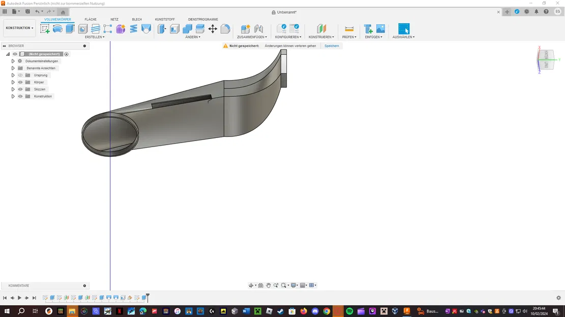
Task: Select the Extrude tool in toolbar
Action: 70,29
